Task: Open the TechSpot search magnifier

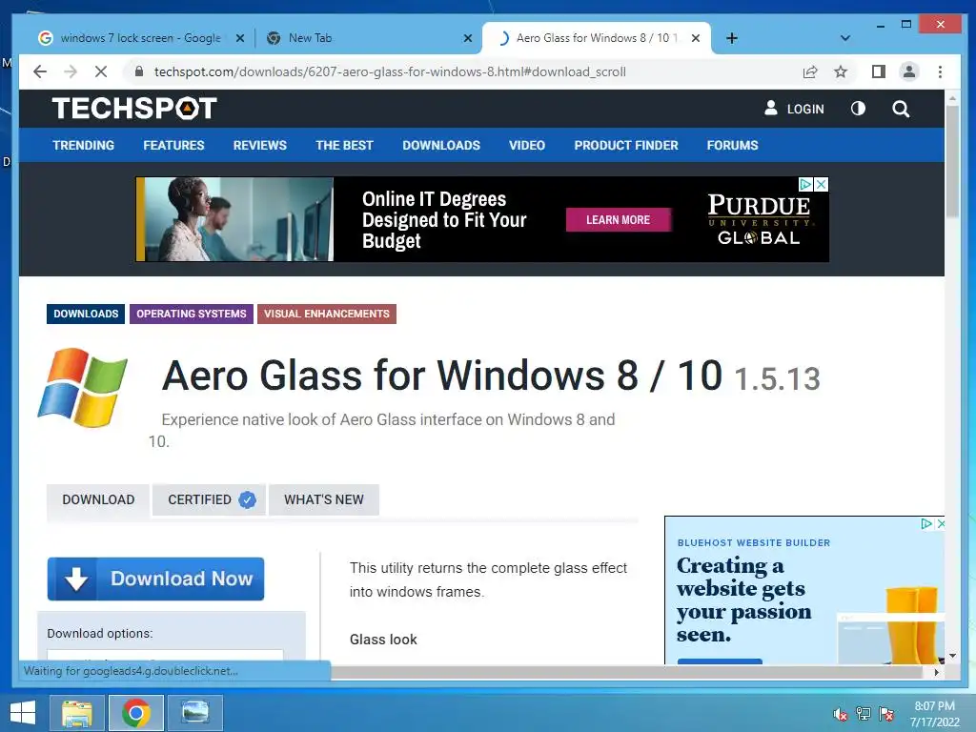Action: 901,109
